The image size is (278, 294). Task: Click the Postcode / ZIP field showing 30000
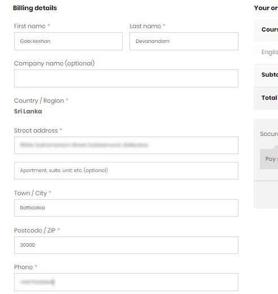tap(126, 245)
